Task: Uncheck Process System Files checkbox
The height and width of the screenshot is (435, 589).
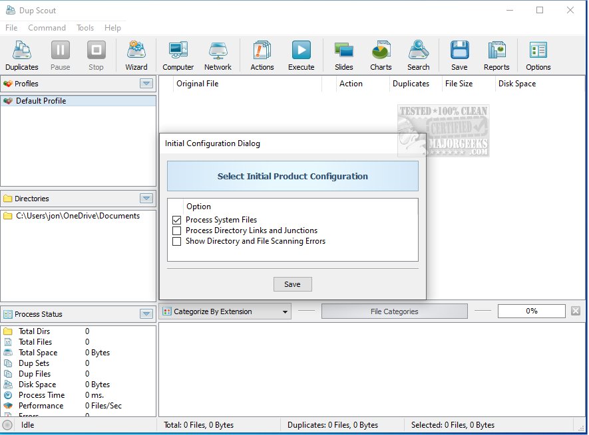Action: point(177,220)
